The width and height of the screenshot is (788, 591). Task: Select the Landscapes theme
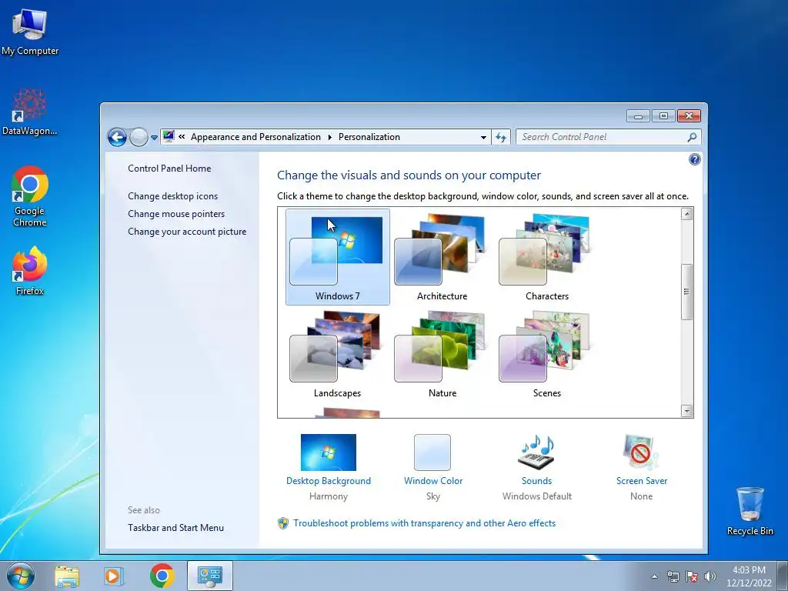click(338, 354)
